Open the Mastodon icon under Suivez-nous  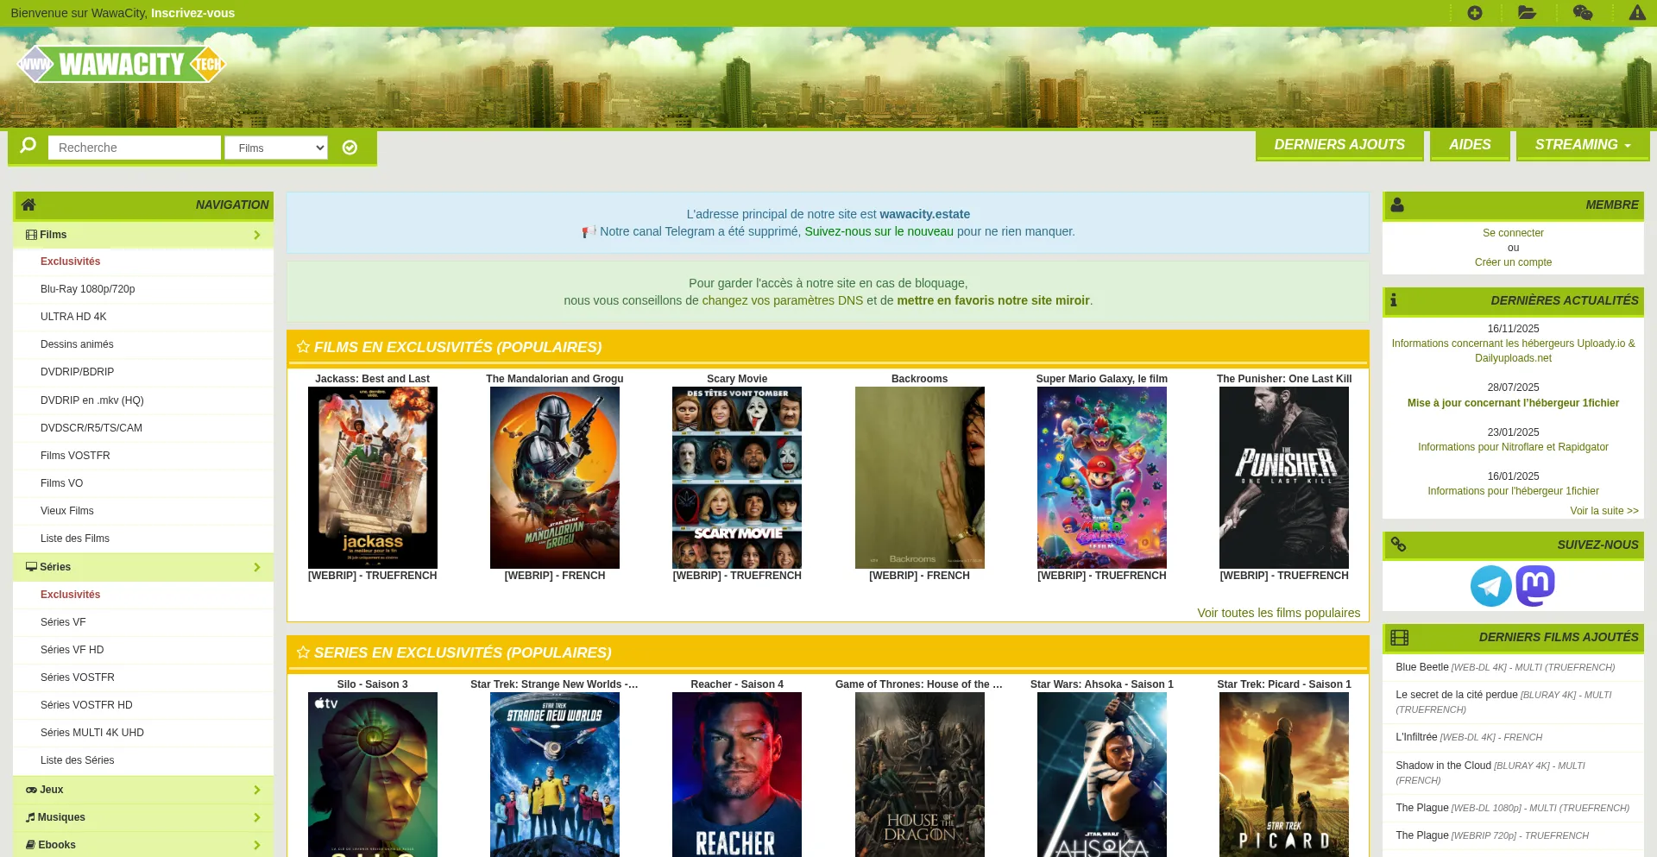pos(1535,586)
